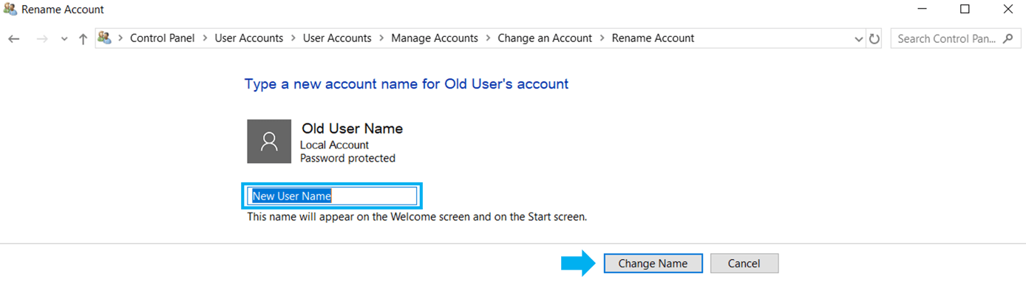Click the user accounts icon in address bar
This screenshot has height=285, width=1026.
(105, 38)
